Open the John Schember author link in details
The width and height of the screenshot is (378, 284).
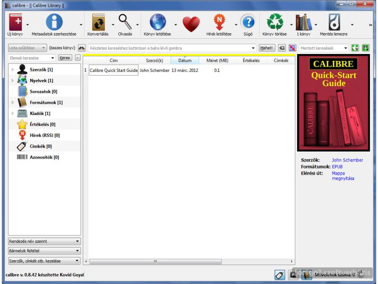click(x=347, y=160)
